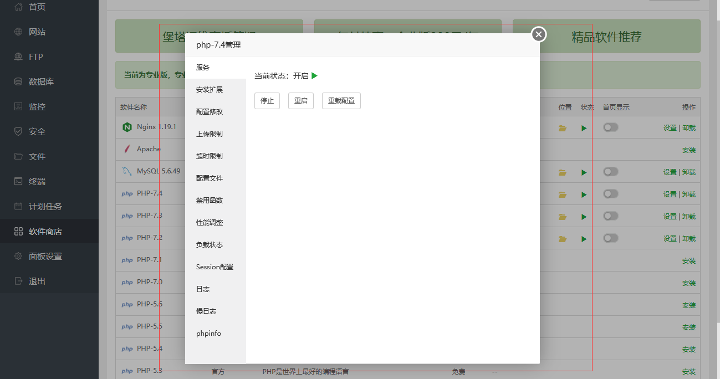Image resolution: width=720 pixels, height=379 pixels.
Task: Open the PHP-7.4 folder location icon
Action: (x=563, y=194)
